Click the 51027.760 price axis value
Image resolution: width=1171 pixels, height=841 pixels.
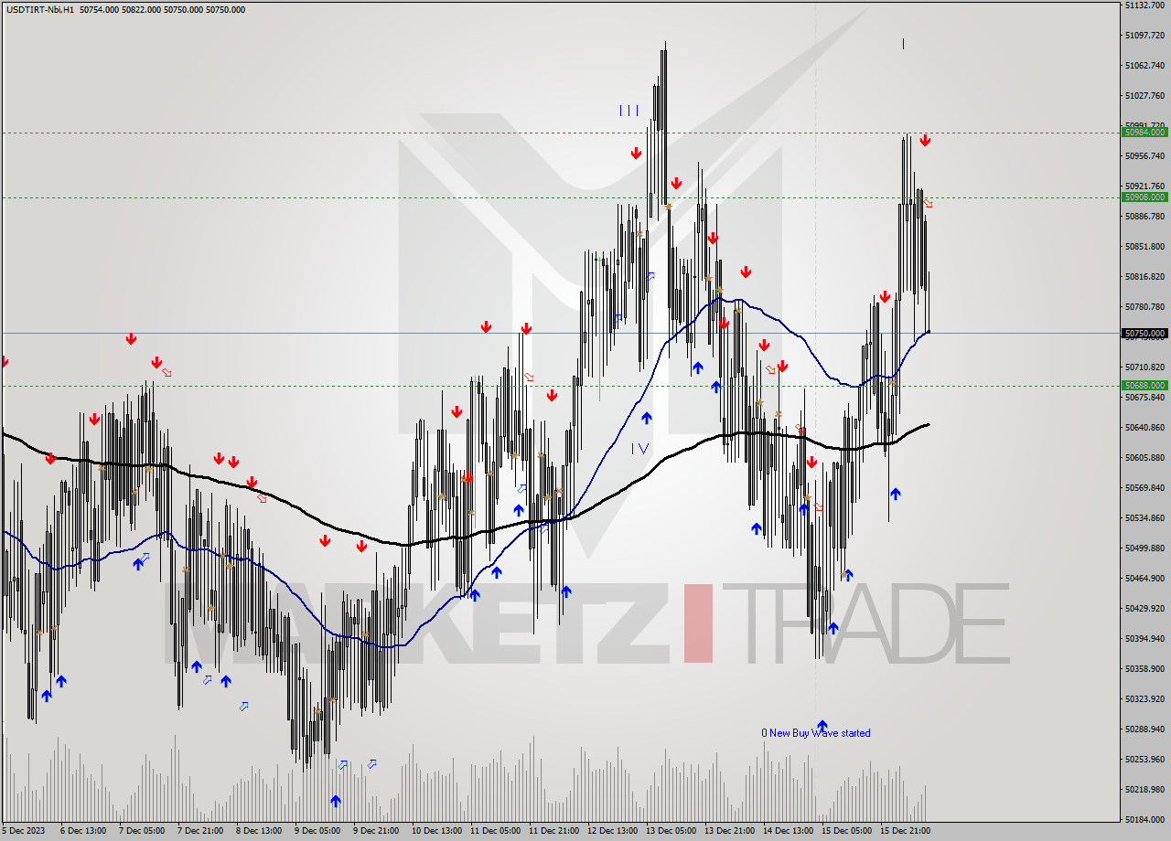click(x=1145, y=96)
